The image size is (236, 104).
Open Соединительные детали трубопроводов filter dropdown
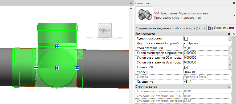171,28
